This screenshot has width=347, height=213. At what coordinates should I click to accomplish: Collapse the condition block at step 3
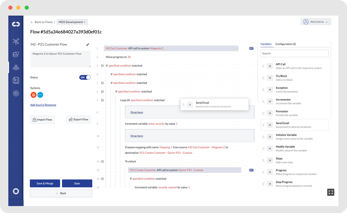click(x=102, y=66)
